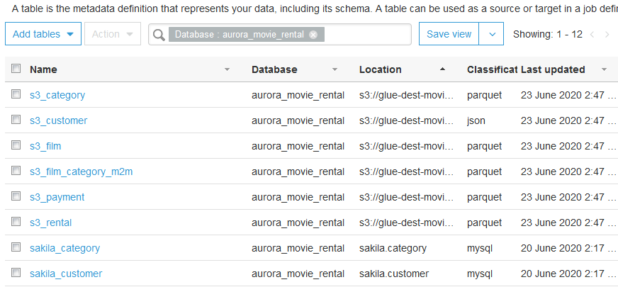The width and height of the screenshot is (618, 287).
Task: Click Database column sort arrow
Action: click(335, 69)
